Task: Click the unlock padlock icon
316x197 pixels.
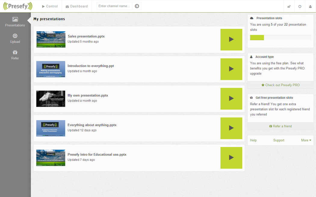Action: [x=289, y=6]
